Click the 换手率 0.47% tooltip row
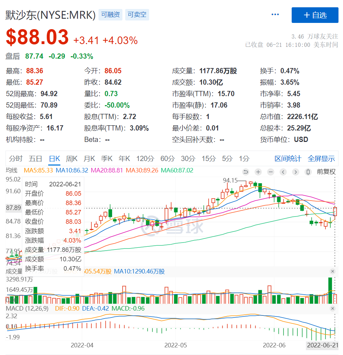Image resolution: width=343 pixels, height=355 pixels. coord(53,269)
